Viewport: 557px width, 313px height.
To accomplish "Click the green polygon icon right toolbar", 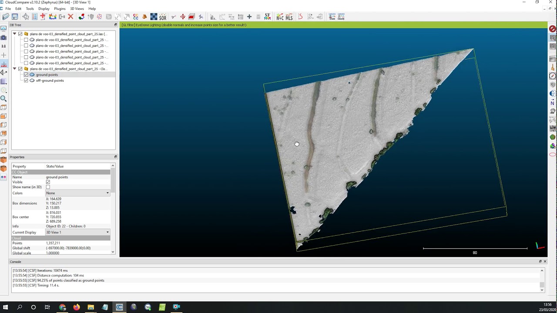I will (553, 137).
